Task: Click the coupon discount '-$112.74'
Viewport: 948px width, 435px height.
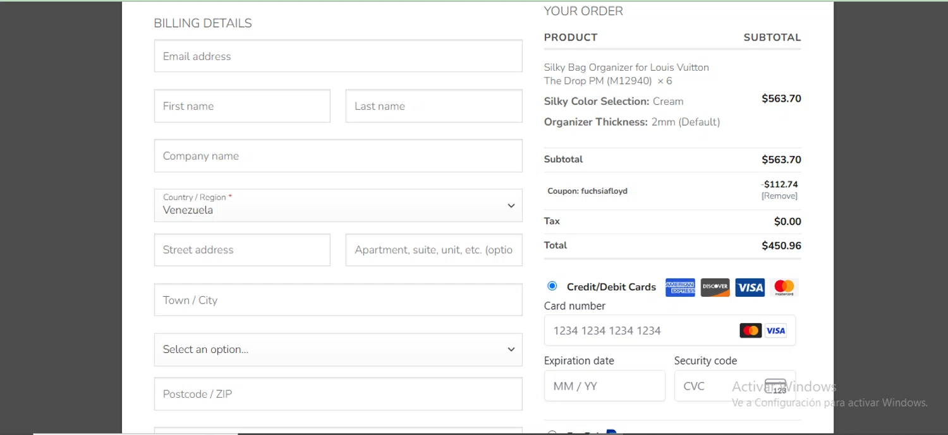Action: (780, 184)
